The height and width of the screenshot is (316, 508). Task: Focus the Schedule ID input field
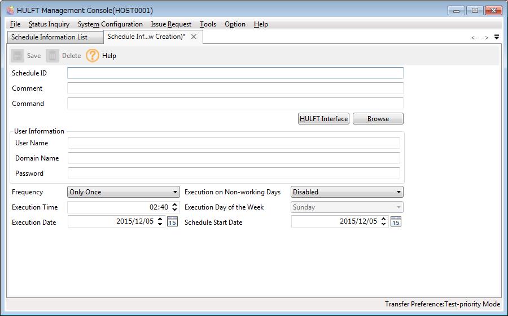point(235,73)
